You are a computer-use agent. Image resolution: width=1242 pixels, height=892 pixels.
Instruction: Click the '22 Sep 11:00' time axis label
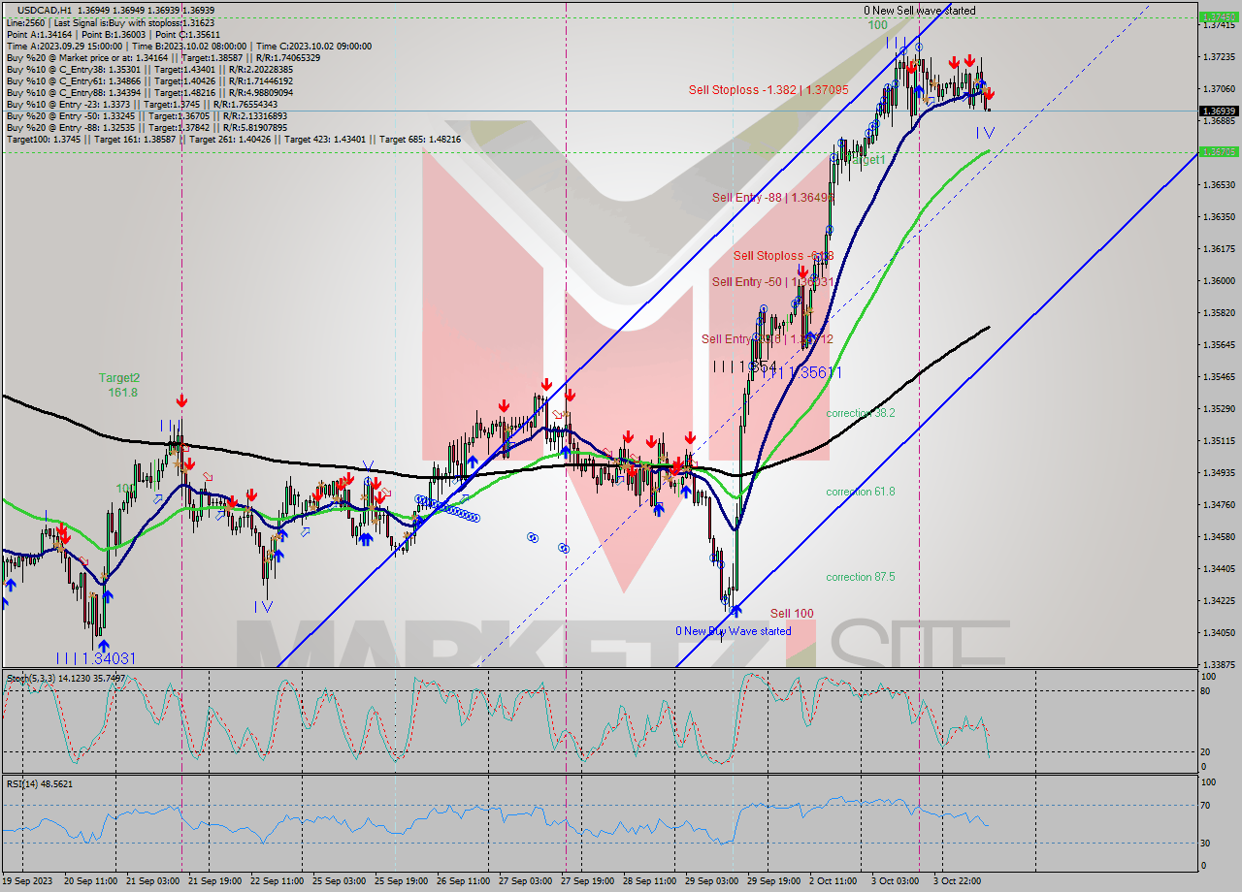coord(276,881)
